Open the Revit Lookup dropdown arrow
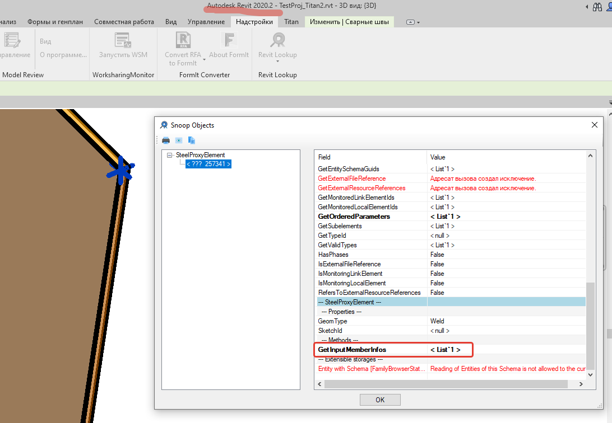Image resolution: width=612 pixels, height=423 pixels. (277, 62)
